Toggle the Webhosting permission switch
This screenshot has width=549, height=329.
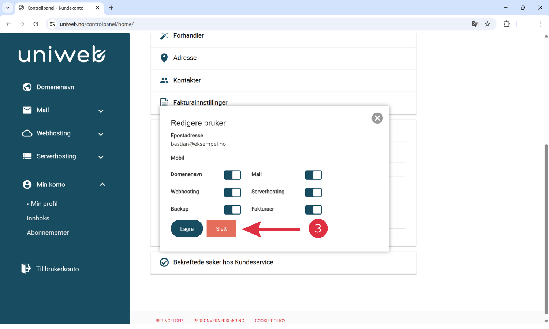pyautogui.click(x=232, y=192)
